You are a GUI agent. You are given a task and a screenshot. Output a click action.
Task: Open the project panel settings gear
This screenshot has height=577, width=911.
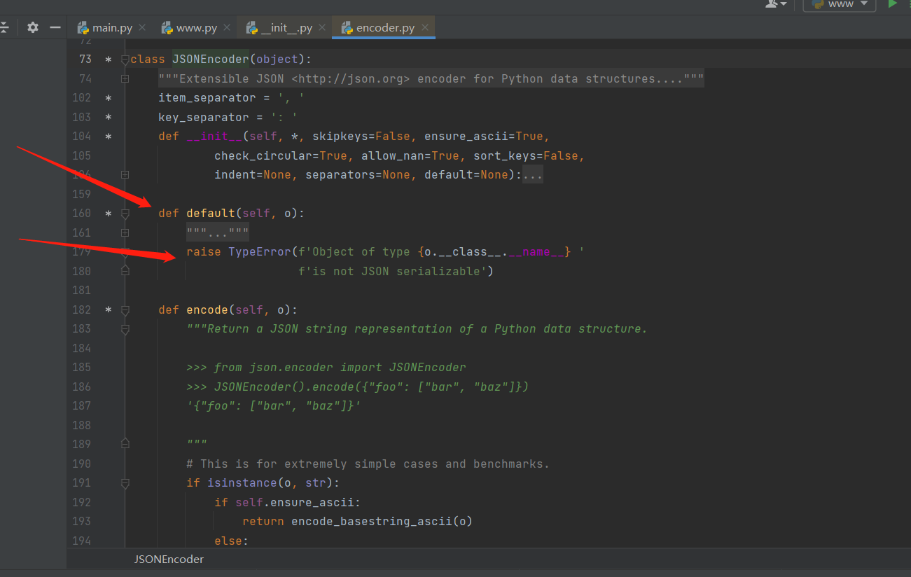tap(33, 27)
